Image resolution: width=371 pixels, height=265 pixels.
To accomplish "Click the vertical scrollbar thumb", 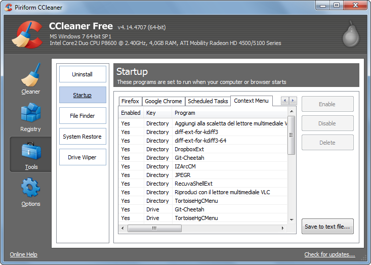I will pos(292,135).
